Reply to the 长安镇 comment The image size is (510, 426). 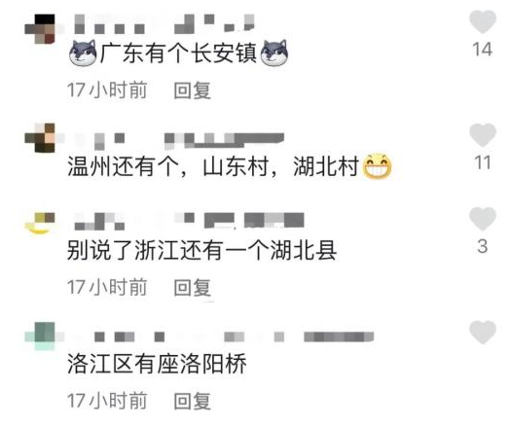click(193, 90)
